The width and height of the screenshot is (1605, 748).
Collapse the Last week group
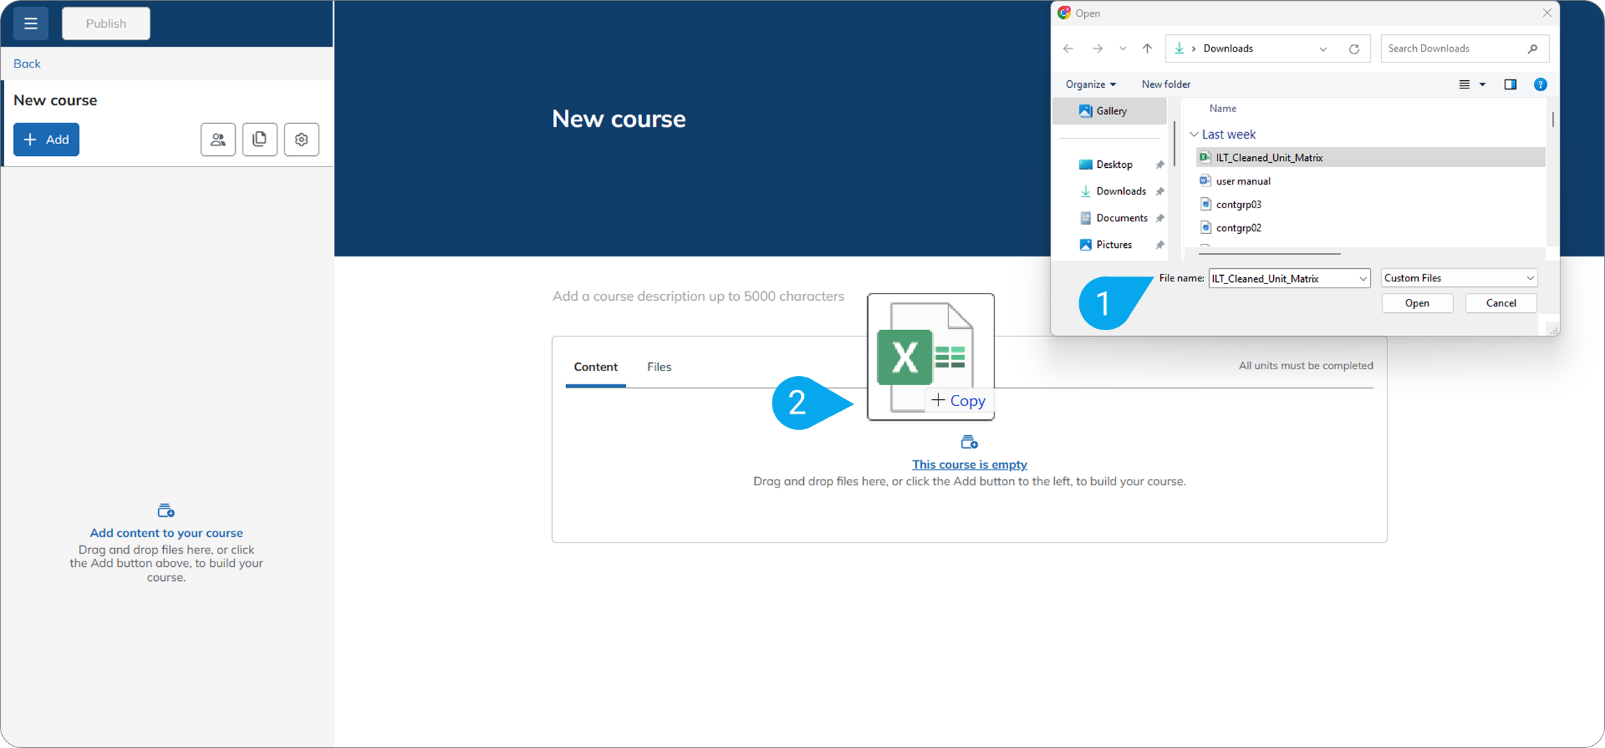pos(1194,134)
